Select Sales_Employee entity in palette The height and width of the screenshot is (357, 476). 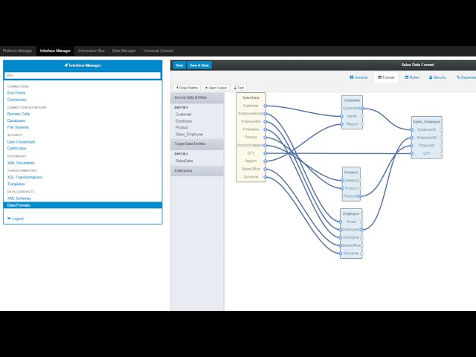[189, 134]
